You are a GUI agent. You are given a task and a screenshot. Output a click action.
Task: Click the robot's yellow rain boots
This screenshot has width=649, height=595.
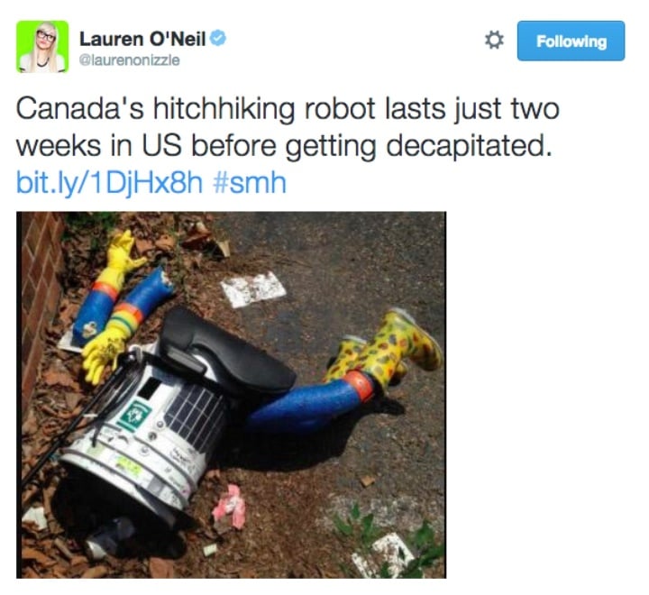(383, 347)
